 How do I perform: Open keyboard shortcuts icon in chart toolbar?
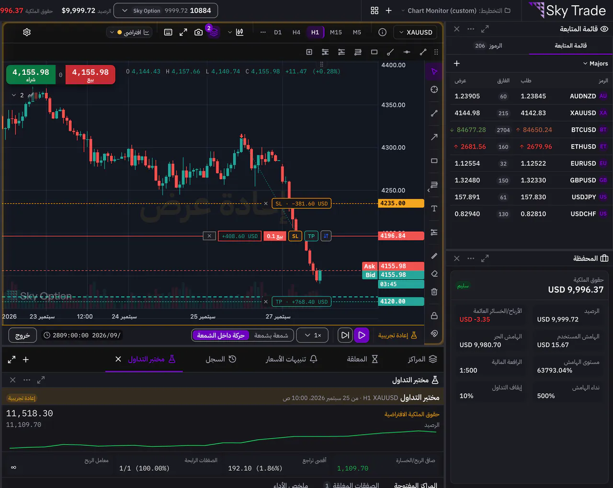168,32
